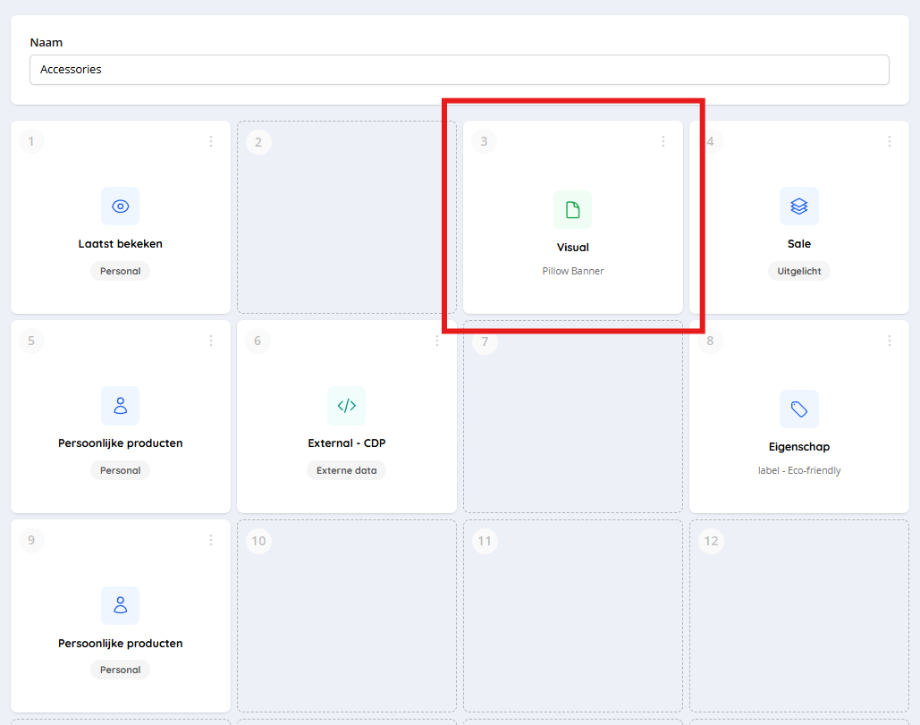Select empty slot 2

347,217
